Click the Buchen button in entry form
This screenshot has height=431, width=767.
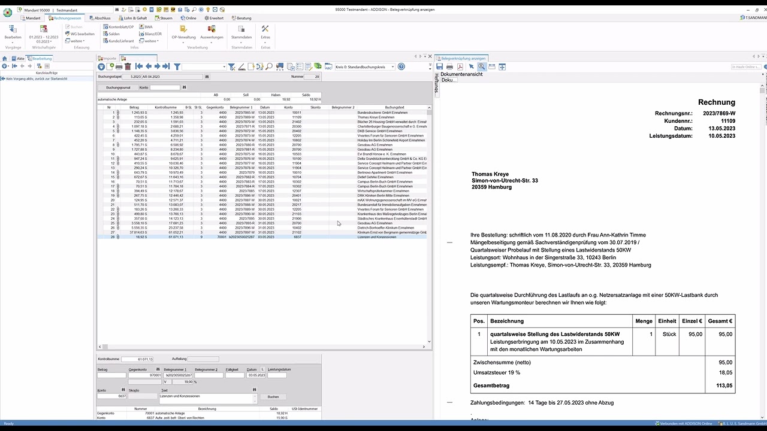273,397
